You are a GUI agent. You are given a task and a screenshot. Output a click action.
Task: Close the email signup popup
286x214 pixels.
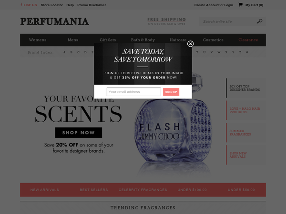point(190,44)
